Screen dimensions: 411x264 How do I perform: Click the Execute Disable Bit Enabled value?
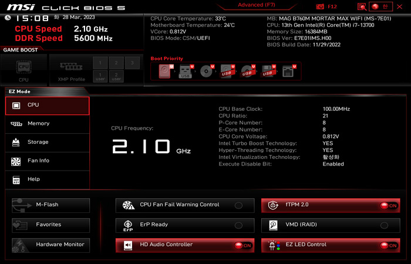click(333, 164)
